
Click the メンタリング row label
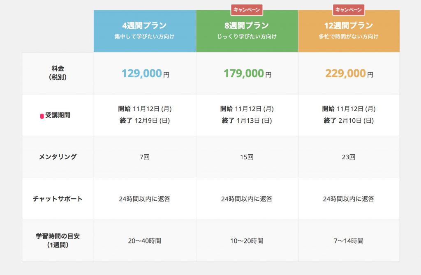pos(58,157)
